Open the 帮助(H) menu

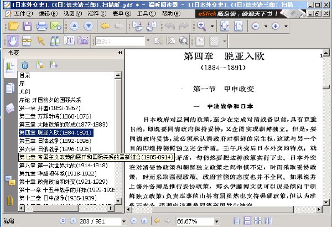[171, 14]
